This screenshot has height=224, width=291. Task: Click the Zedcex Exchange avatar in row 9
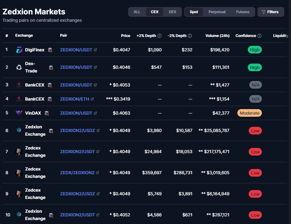click(x=19, y=194)
